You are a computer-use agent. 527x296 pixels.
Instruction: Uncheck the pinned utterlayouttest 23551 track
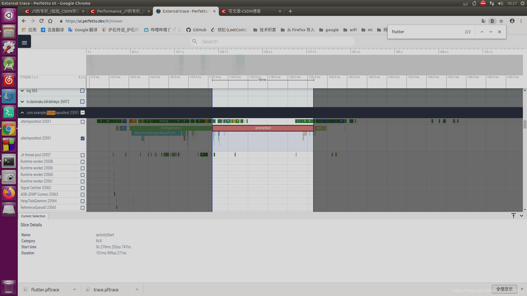(83, 138)
